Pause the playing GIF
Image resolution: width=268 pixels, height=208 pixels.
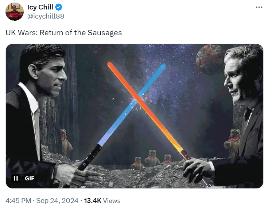pos(16,178)
